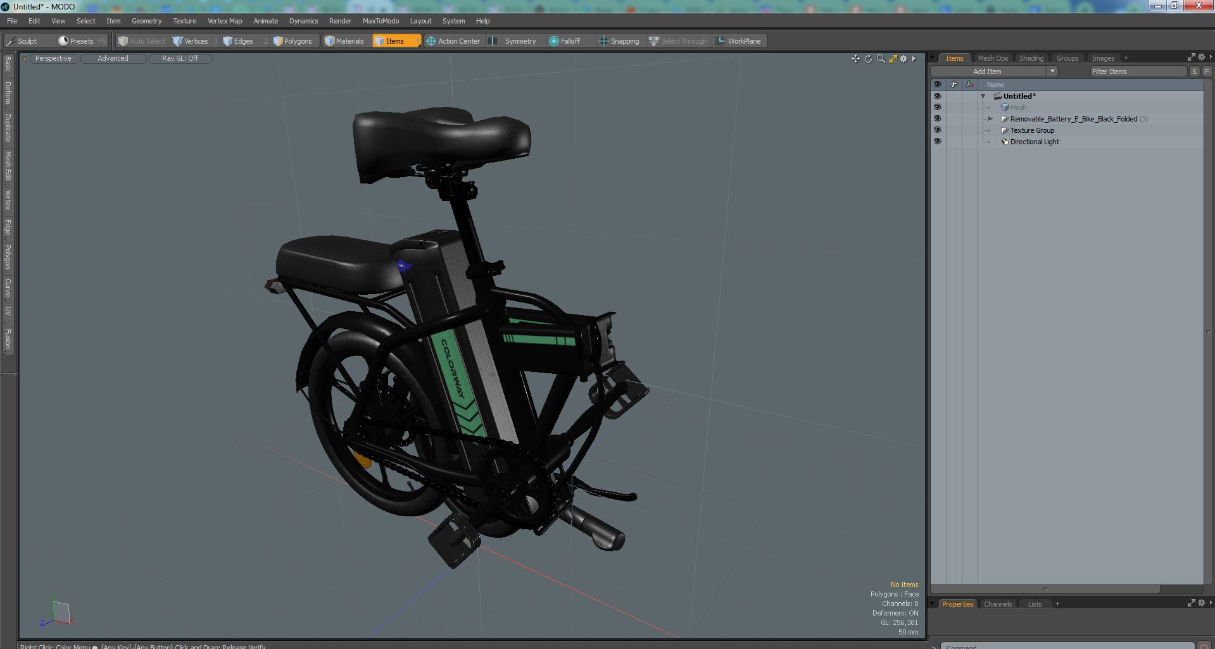Viewport: 1215px width, 649px height.
Task: Toggle visibility of Mesh item
Action: [938, 108]
